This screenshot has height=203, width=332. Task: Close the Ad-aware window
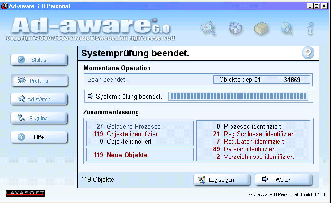(324, 6)
